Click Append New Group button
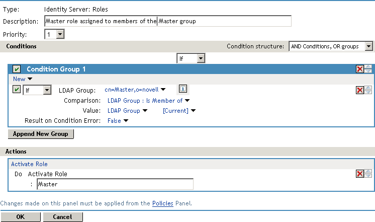Screen dimensions: 375x222 tap(41, 134)
